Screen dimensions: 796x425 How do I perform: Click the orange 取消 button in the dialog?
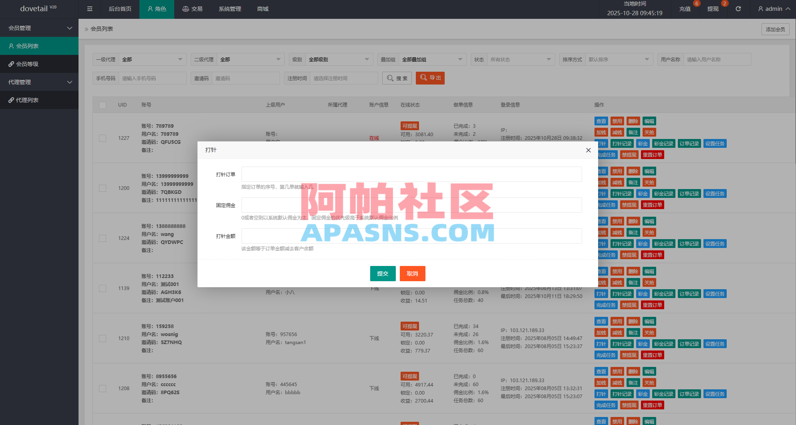(x=413, y=274)
